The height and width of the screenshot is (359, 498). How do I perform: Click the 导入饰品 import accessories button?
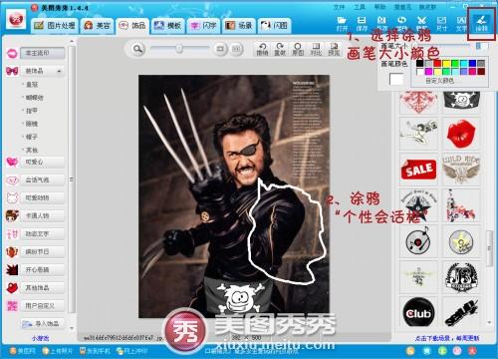42,323
